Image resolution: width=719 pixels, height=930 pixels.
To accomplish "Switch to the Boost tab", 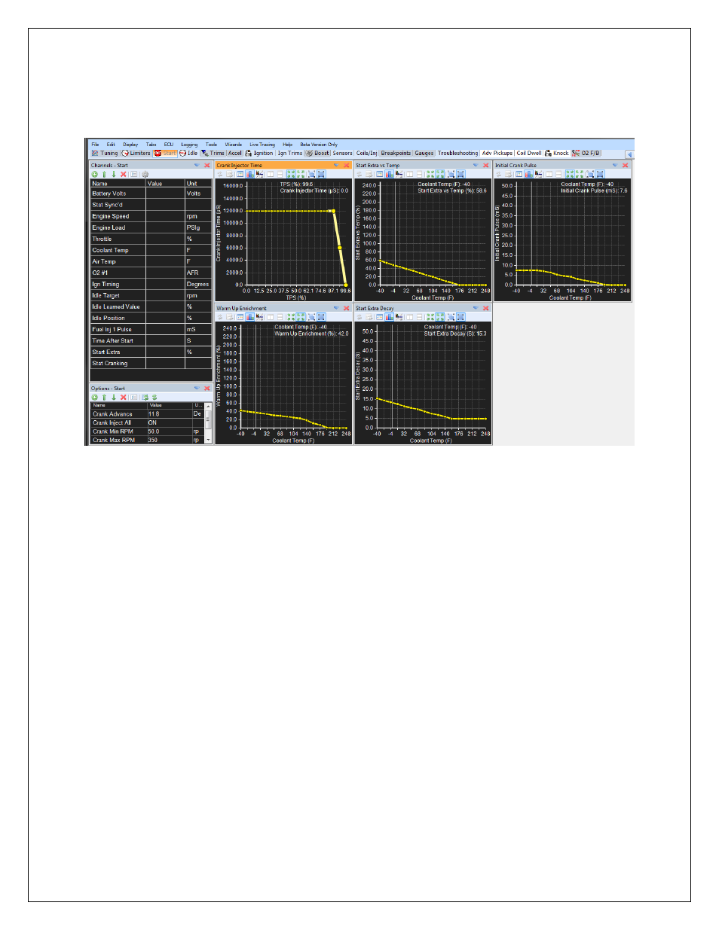I will click(x=317, y=153).
